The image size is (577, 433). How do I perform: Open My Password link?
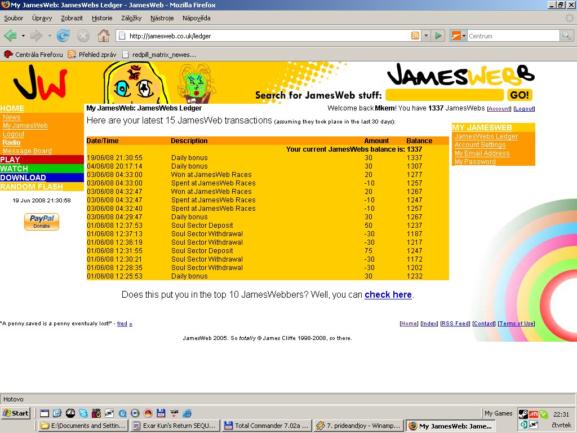pos(475,162)
